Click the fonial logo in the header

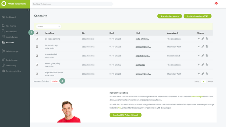(4, 4)
